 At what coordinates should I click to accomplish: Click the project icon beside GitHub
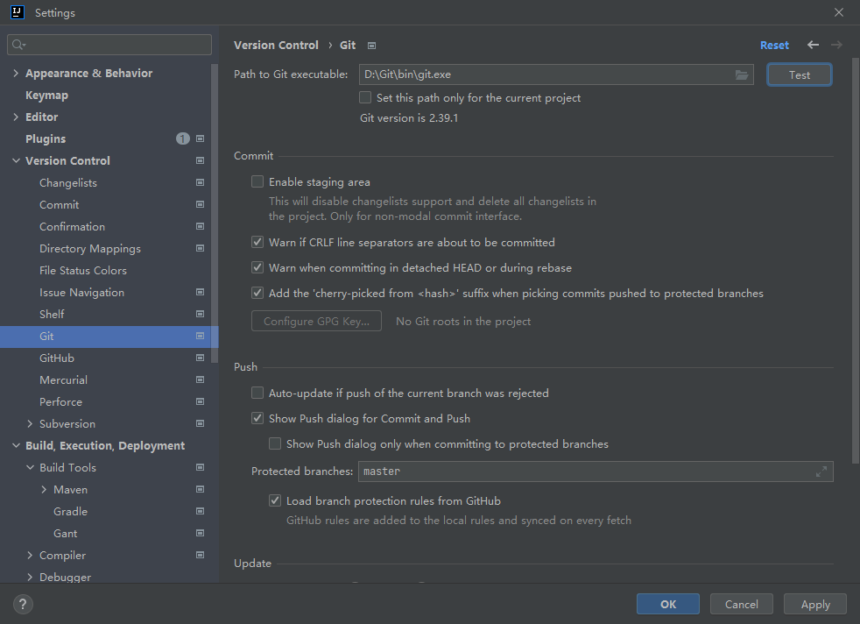coord(201,358)
